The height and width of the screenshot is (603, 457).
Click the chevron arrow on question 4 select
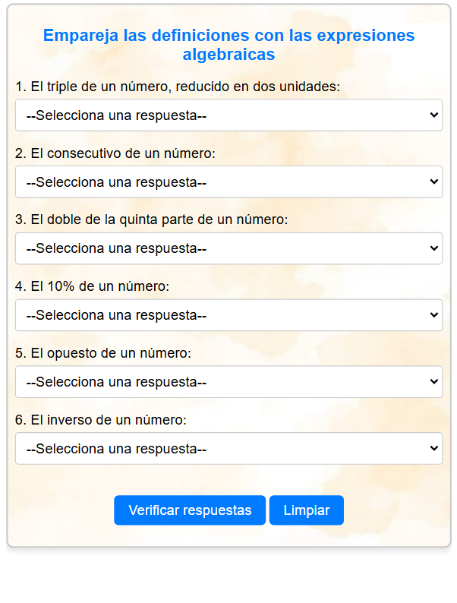(x=434, y=314)
